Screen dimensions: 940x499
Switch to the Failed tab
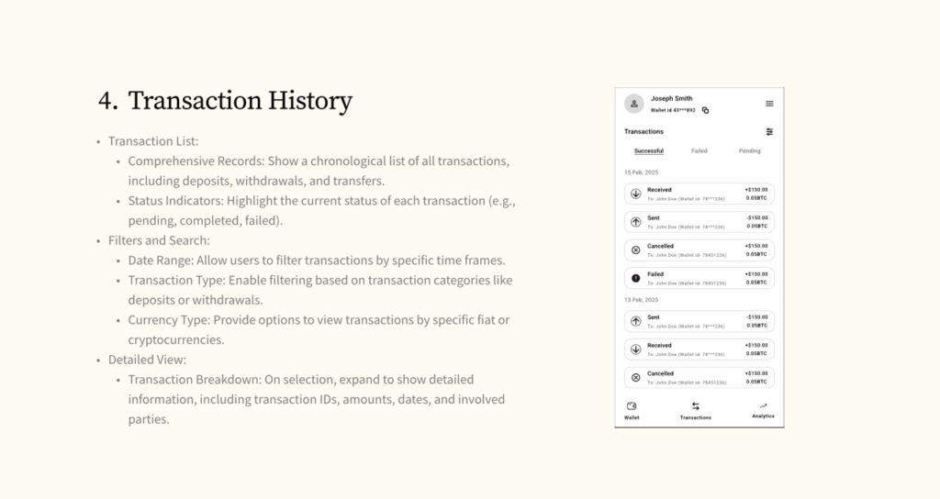point(699,150)
